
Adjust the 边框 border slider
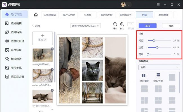(x=157, y=47)
